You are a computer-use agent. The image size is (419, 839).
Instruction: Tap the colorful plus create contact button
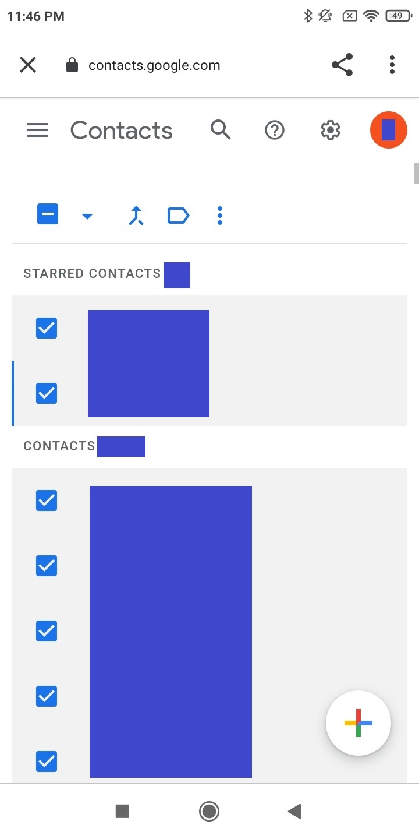pyautogui.click(x=358, y=723)
